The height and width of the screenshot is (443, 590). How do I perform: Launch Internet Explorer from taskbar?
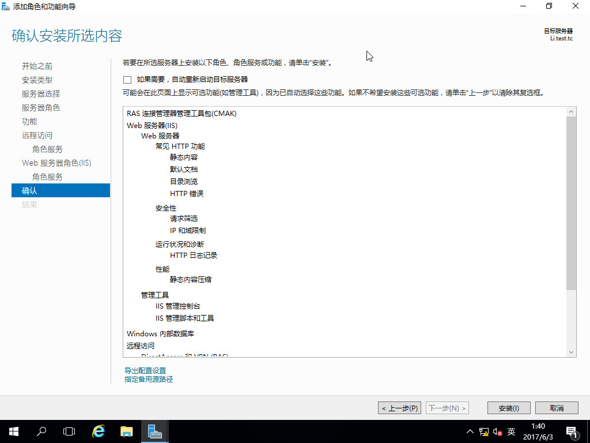pos(99,431)
